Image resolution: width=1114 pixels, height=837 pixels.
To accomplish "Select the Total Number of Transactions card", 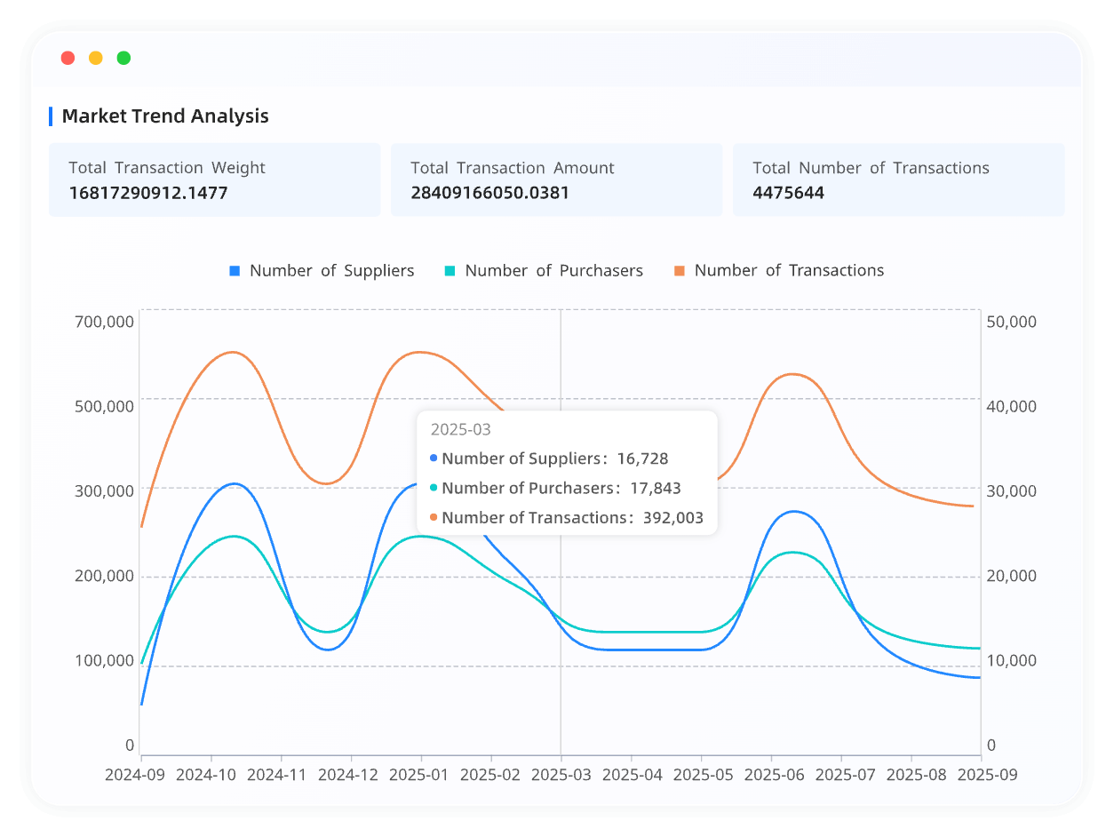I will (898, 179).
